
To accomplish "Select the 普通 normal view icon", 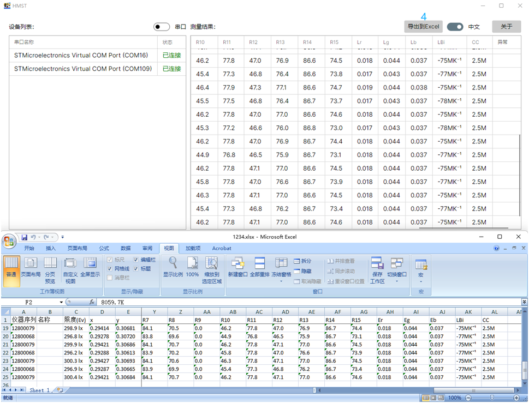I will (x=11, y=269).
